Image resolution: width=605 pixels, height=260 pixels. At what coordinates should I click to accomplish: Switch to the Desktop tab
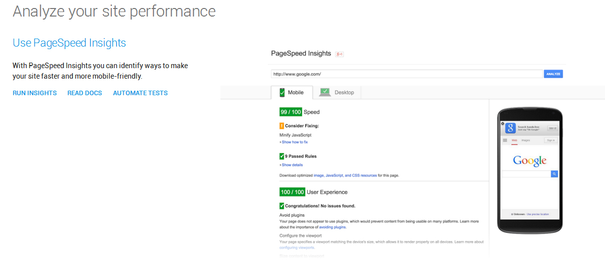point(337,93)
